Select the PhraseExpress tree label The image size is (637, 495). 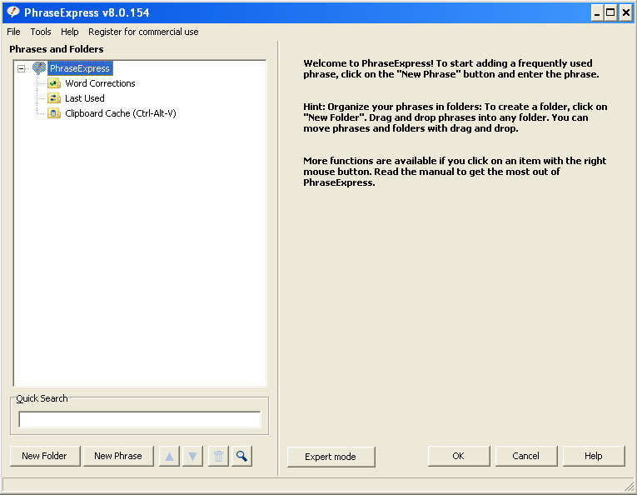point(80,68)
